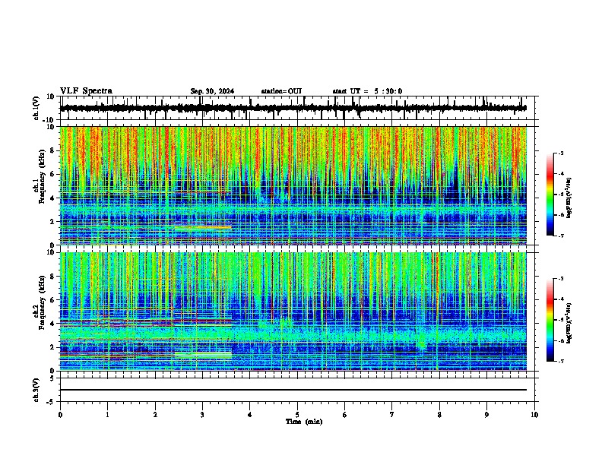Click time axis tick label "1"

107,415
